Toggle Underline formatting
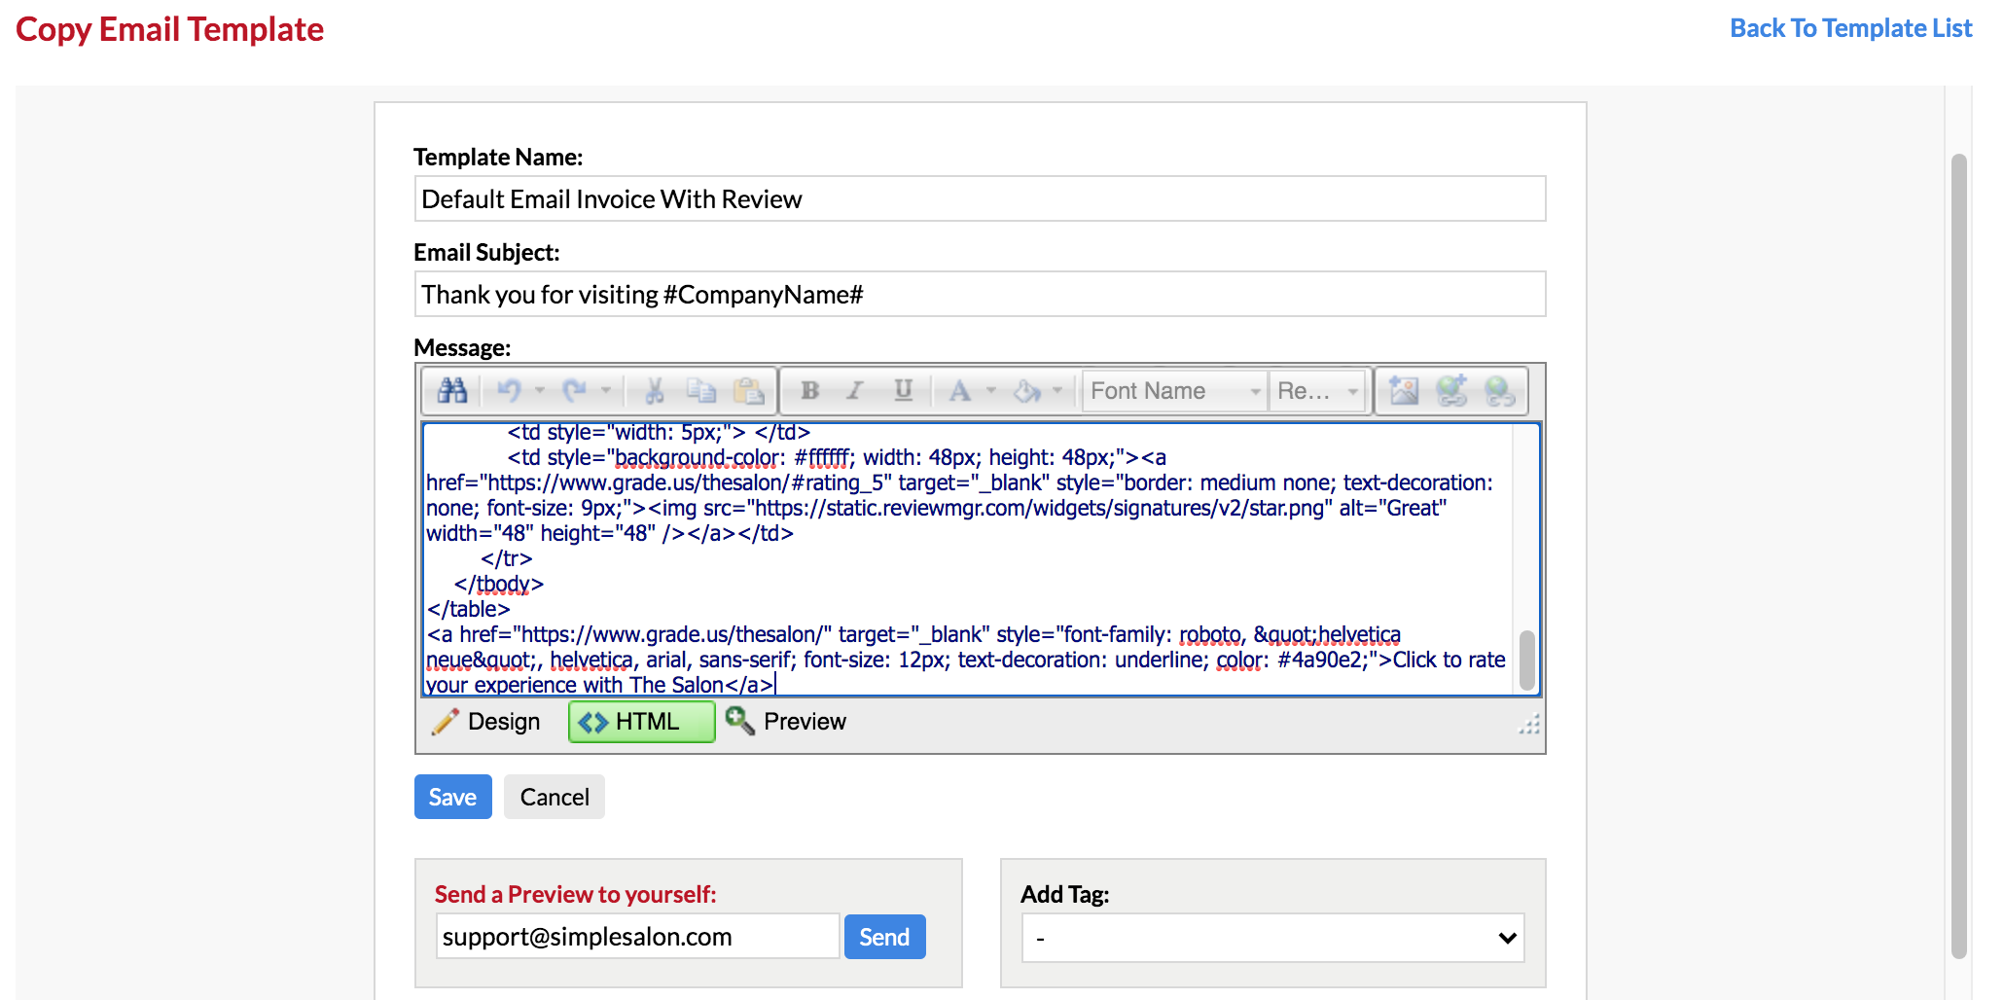 [x=903, y=391]
